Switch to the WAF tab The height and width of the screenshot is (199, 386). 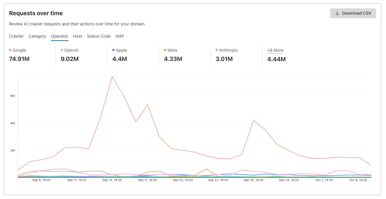pos(120,36)
